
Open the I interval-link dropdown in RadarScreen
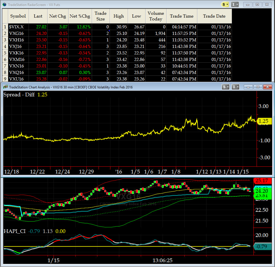[x=235, y=5]
